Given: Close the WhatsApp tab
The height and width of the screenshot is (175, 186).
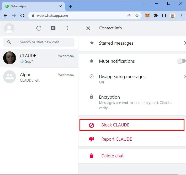Looking at the screenshot, I should pyautogui.click(x=61, y=6).
